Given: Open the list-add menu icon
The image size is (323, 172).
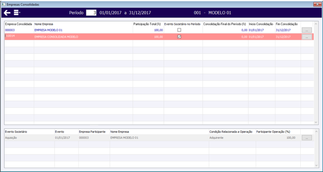Looking at the screenshot, I should pos(17,13).
